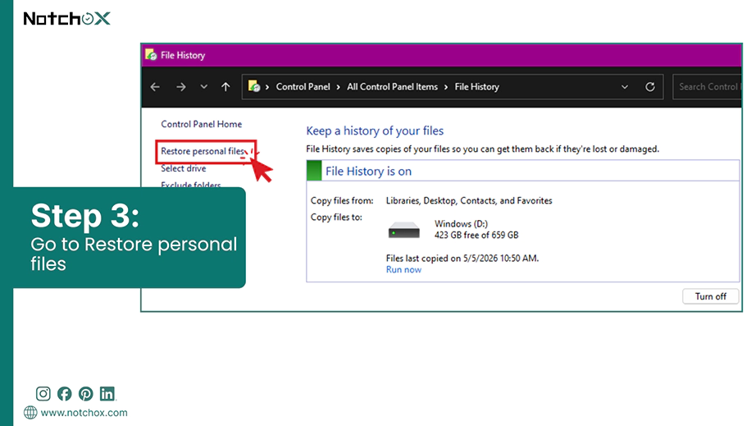Click the Windows (D:) drive icon

[x=403, y=230]
